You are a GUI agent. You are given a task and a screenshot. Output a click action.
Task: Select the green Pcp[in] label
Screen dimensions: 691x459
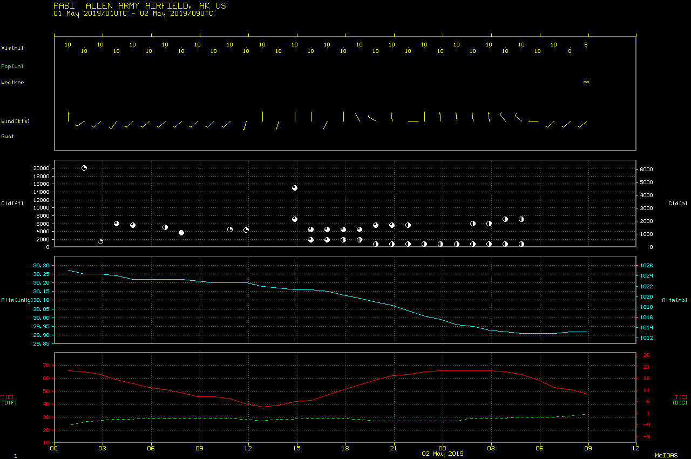tap(12, 66)
